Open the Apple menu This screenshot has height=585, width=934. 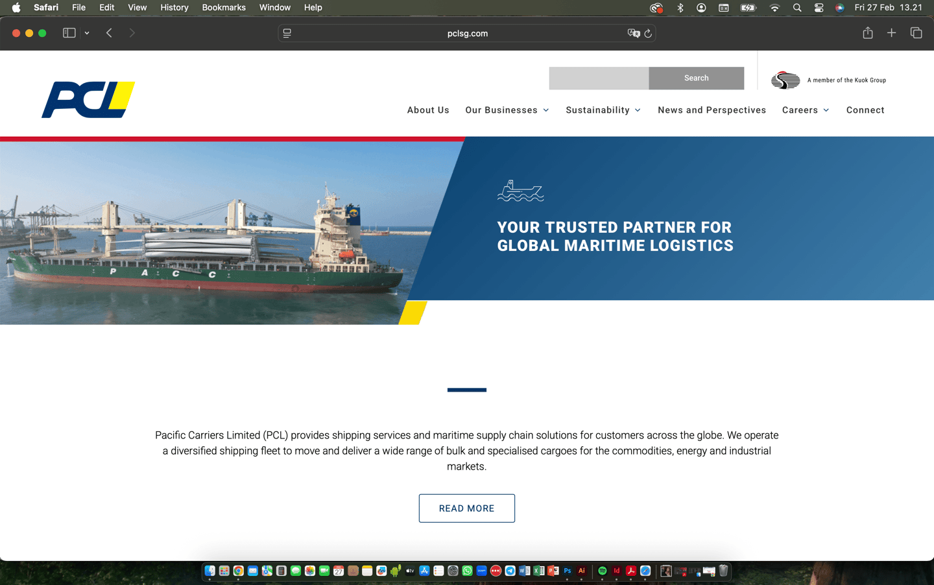(16, 8)
